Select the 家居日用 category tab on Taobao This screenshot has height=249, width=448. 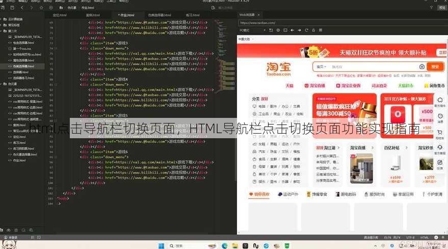pos(403,194)
